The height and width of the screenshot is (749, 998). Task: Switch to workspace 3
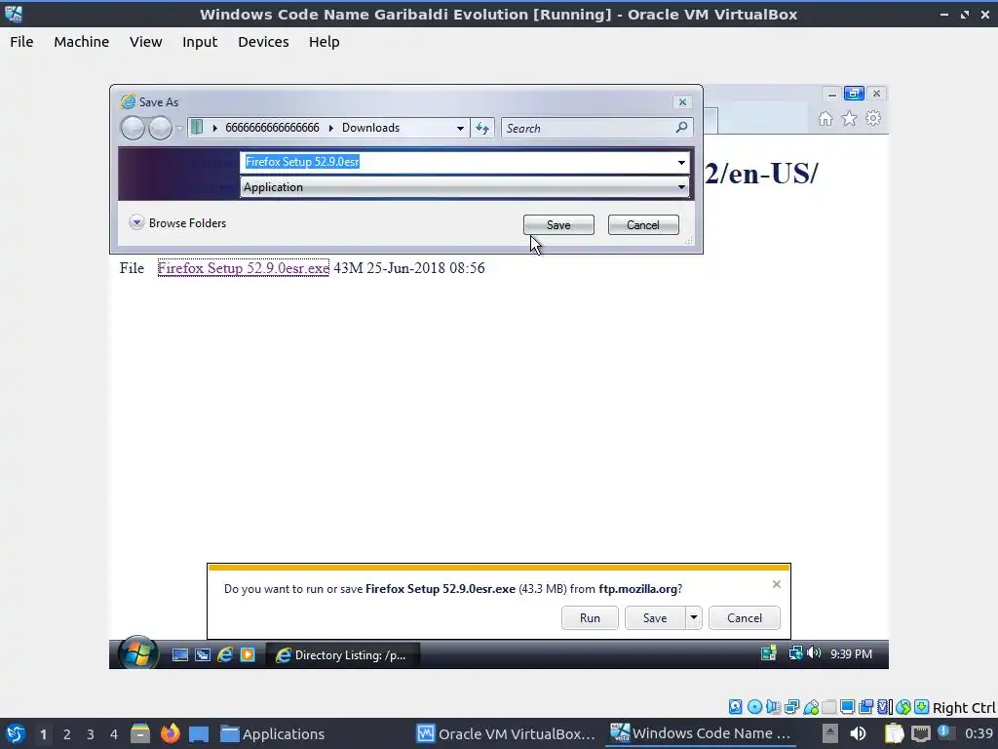click(x=91, y=734)
